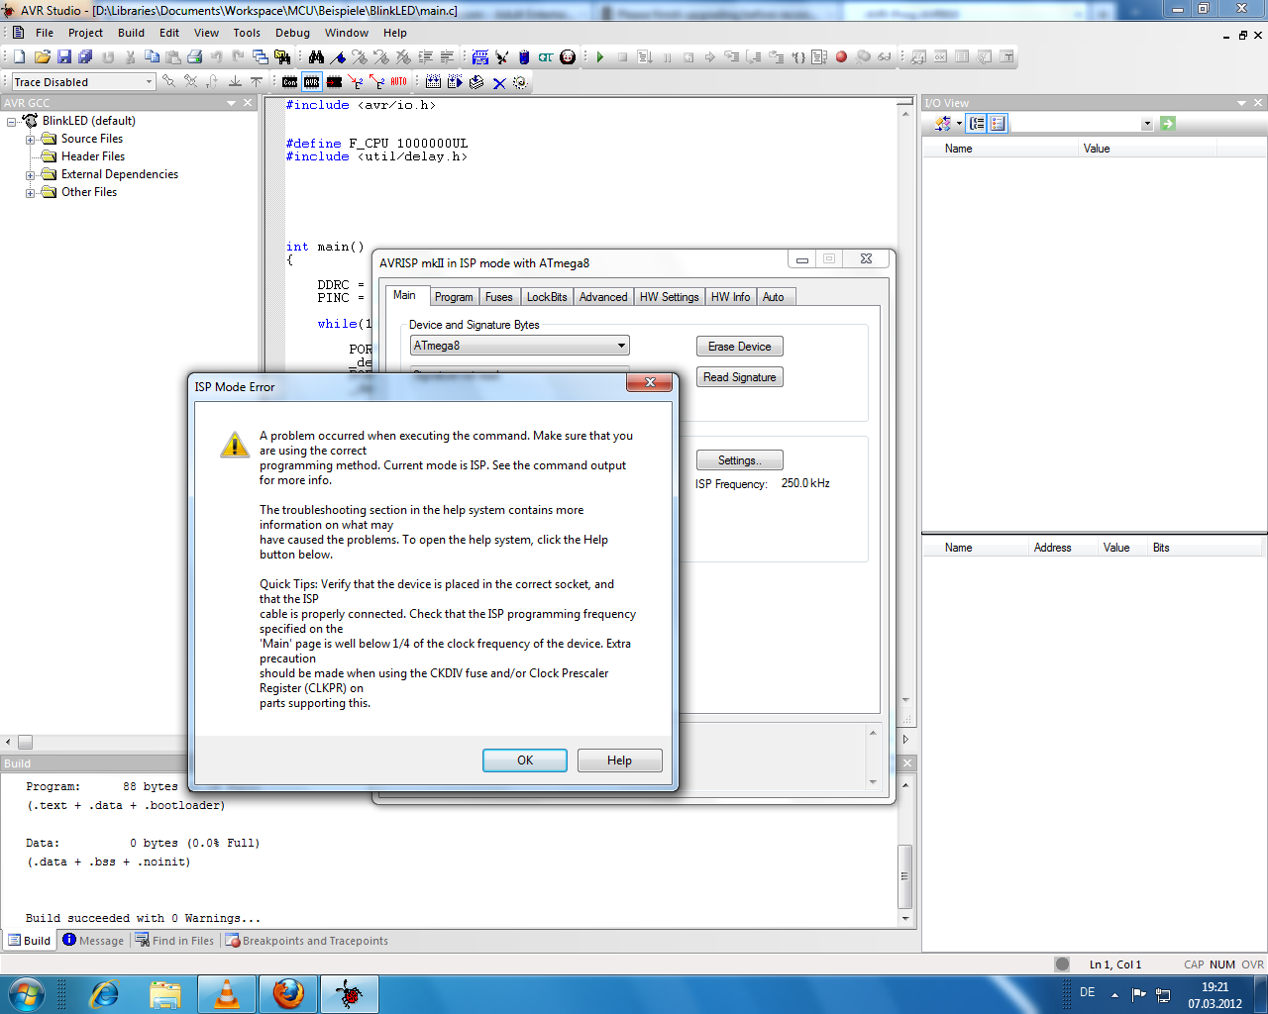
Task: Switch to the Message output tab
Action: 93,941
